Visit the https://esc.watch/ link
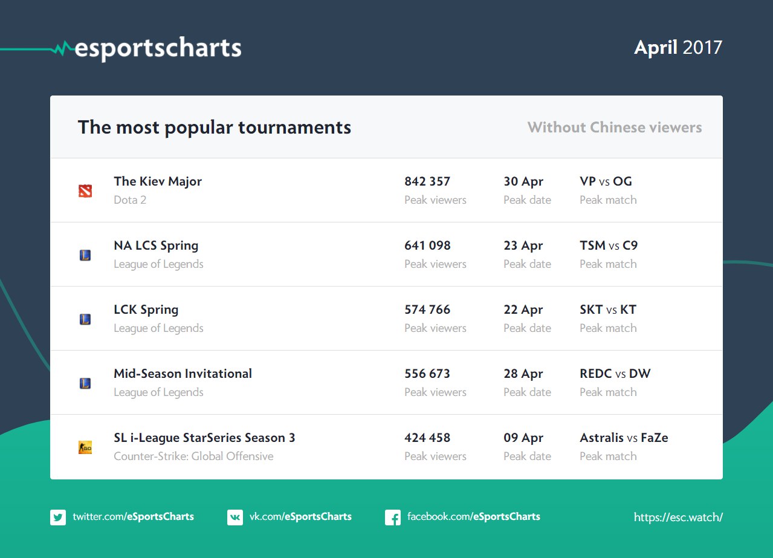Screen dimensions: 773x558 pos(678,517)
